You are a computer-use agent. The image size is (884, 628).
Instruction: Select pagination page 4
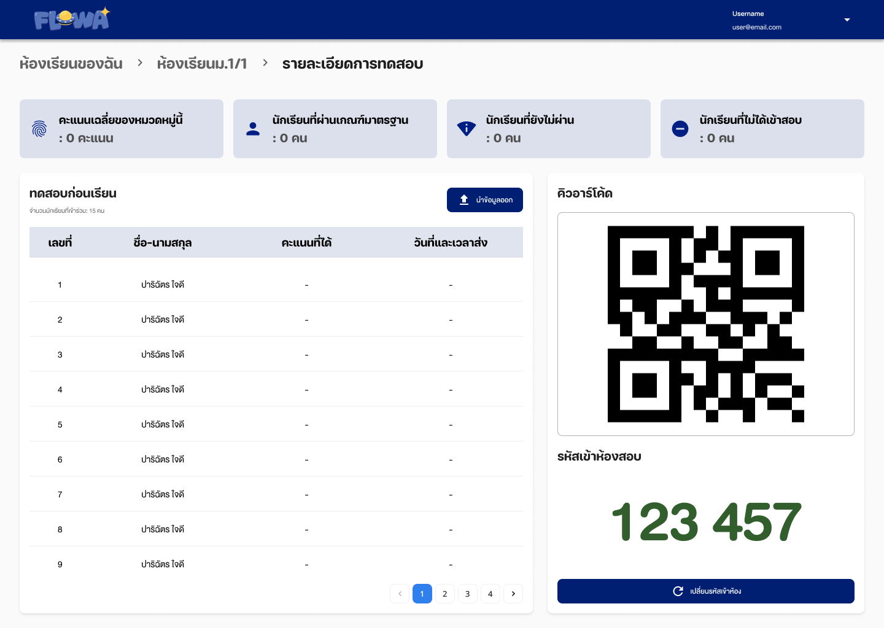pyautogui.click(x=490, y=594)
